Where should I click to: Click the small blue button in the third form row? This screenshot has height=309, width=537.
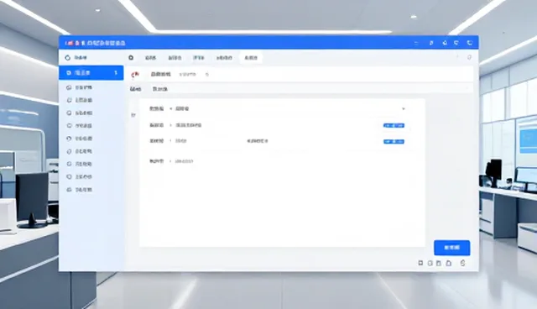point(394,141)
